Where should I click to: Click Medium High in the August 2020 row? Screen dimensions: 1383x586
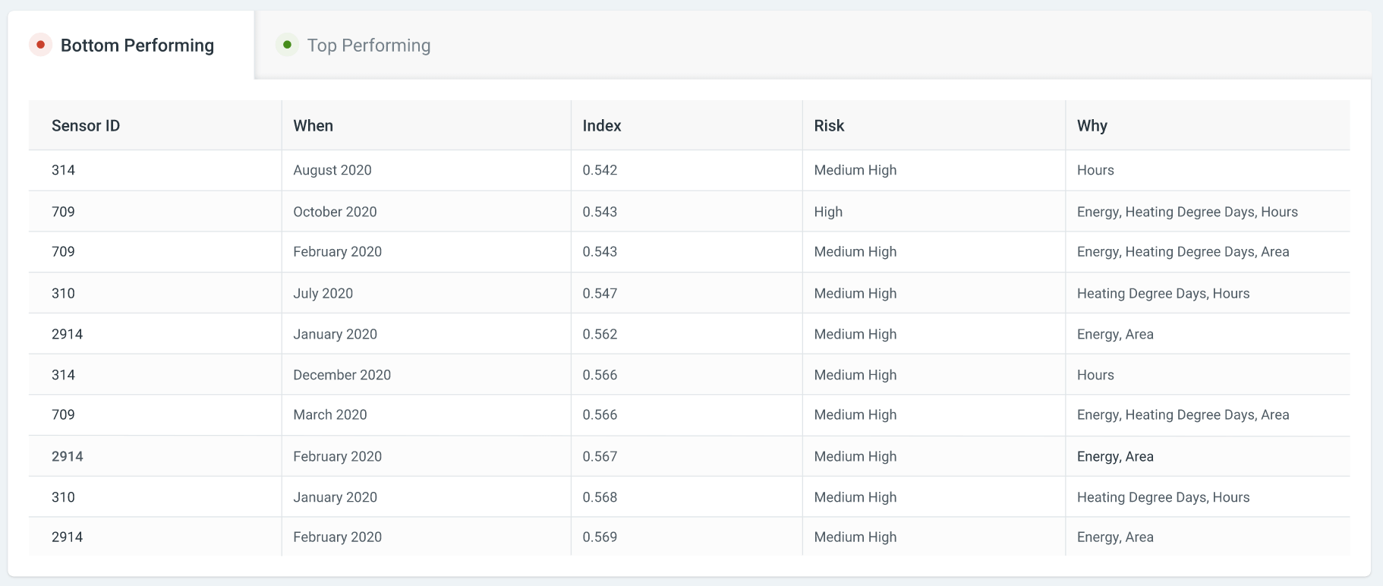tap(855, 170)
